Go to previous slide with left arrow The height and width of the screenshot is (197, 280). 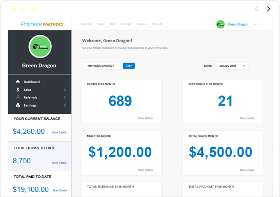(x=256, y=9)
